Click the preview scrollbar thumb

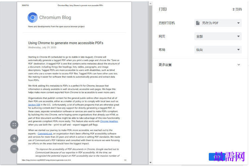pyautogui.click(x=150, y=44)
